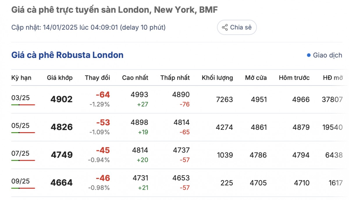This screenshot has width=349, height=200.
Task: Select the 03/25 contract row
Action: pos(174,99)
